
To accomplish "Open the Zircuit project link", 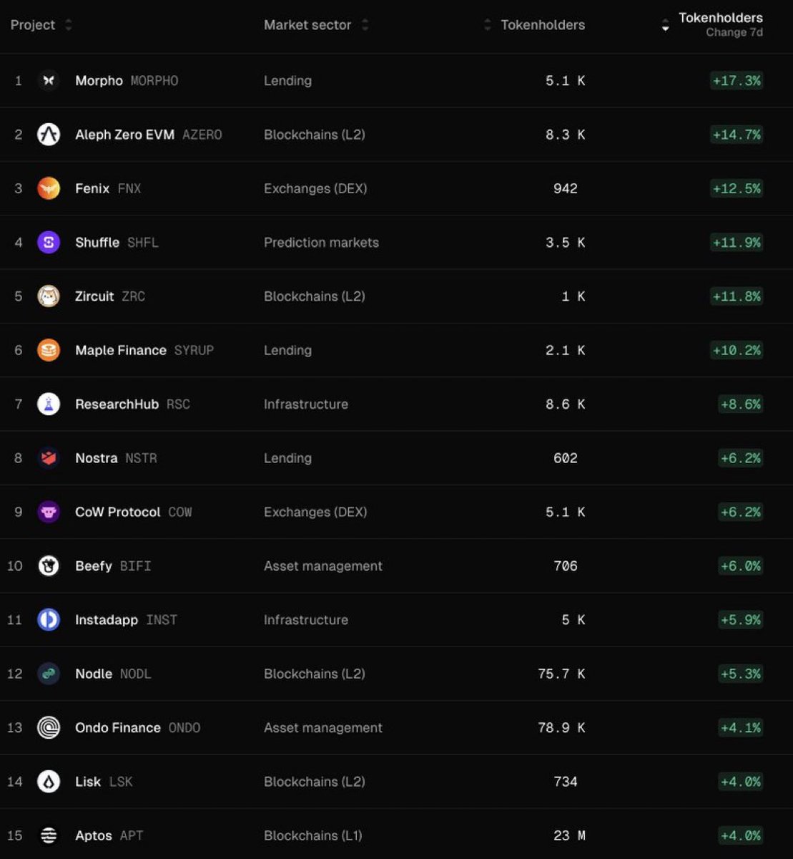I will click(94, 296).
